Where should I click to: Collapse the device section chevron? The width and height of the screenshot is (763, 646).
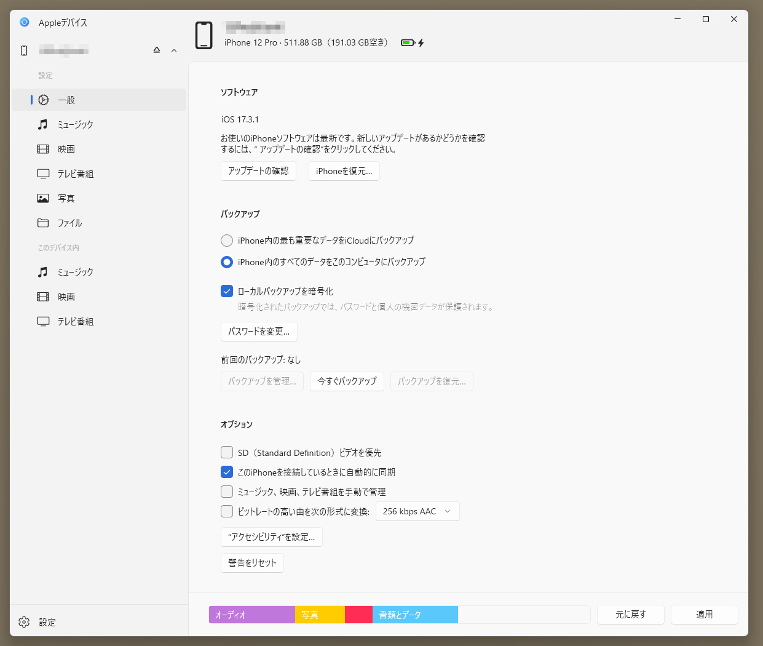[174, 50]
